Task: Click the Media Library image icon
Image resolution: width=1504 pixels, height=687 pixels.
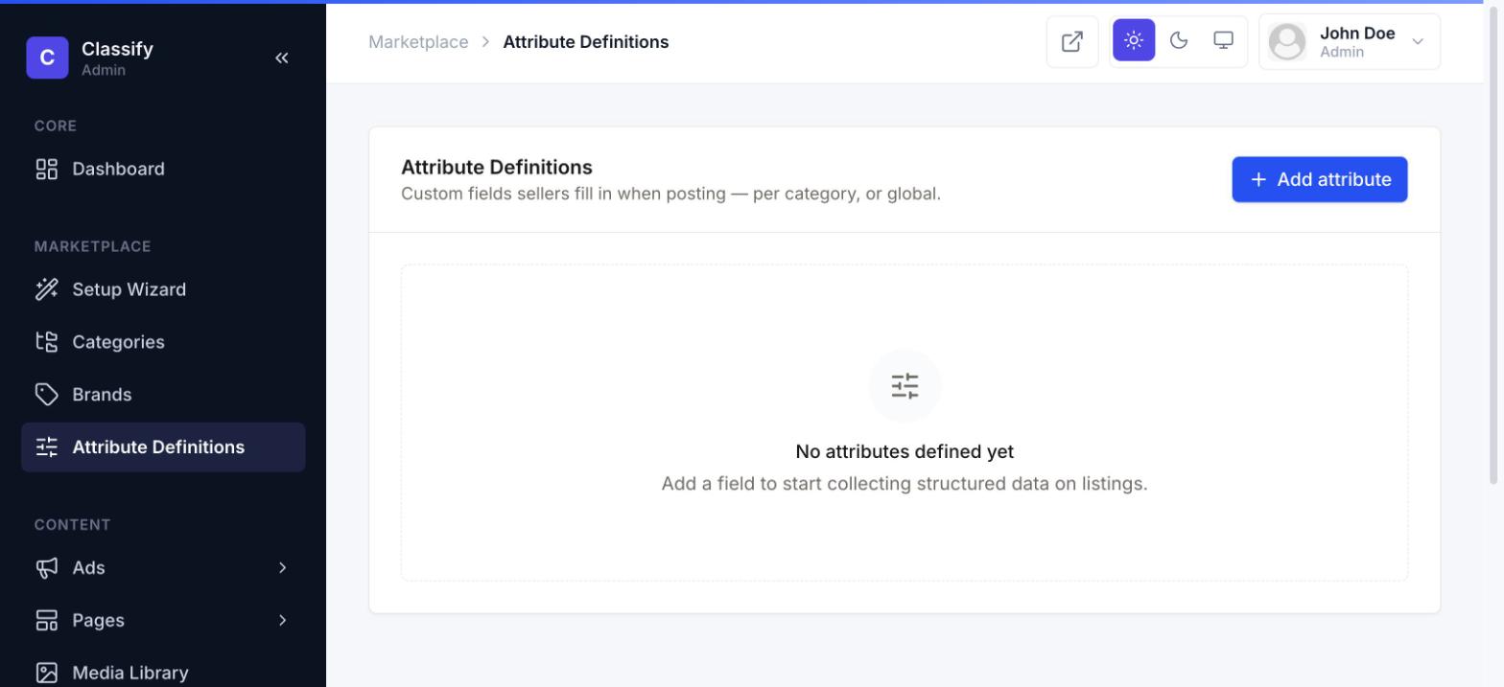Action: (47, 673)
